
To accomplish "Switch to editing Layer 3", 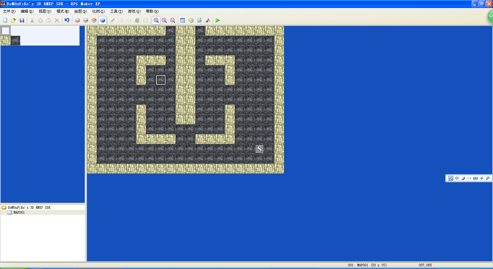I will click(94, 20).
